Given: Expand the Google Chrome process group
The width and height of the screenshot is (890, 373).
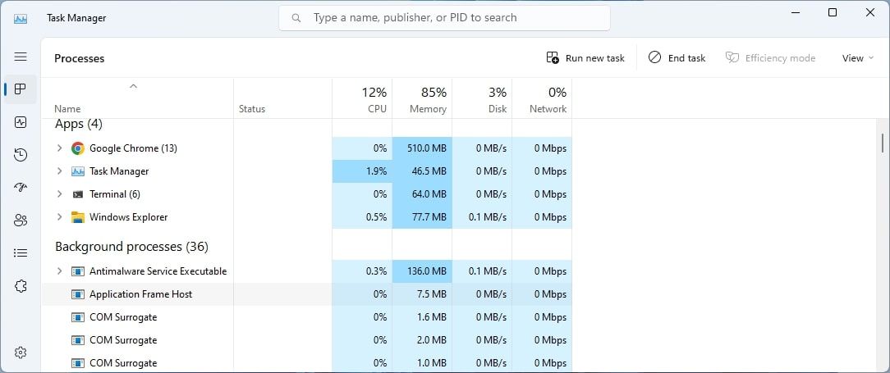Looking at the screenshot, I should tap(59, 148).
